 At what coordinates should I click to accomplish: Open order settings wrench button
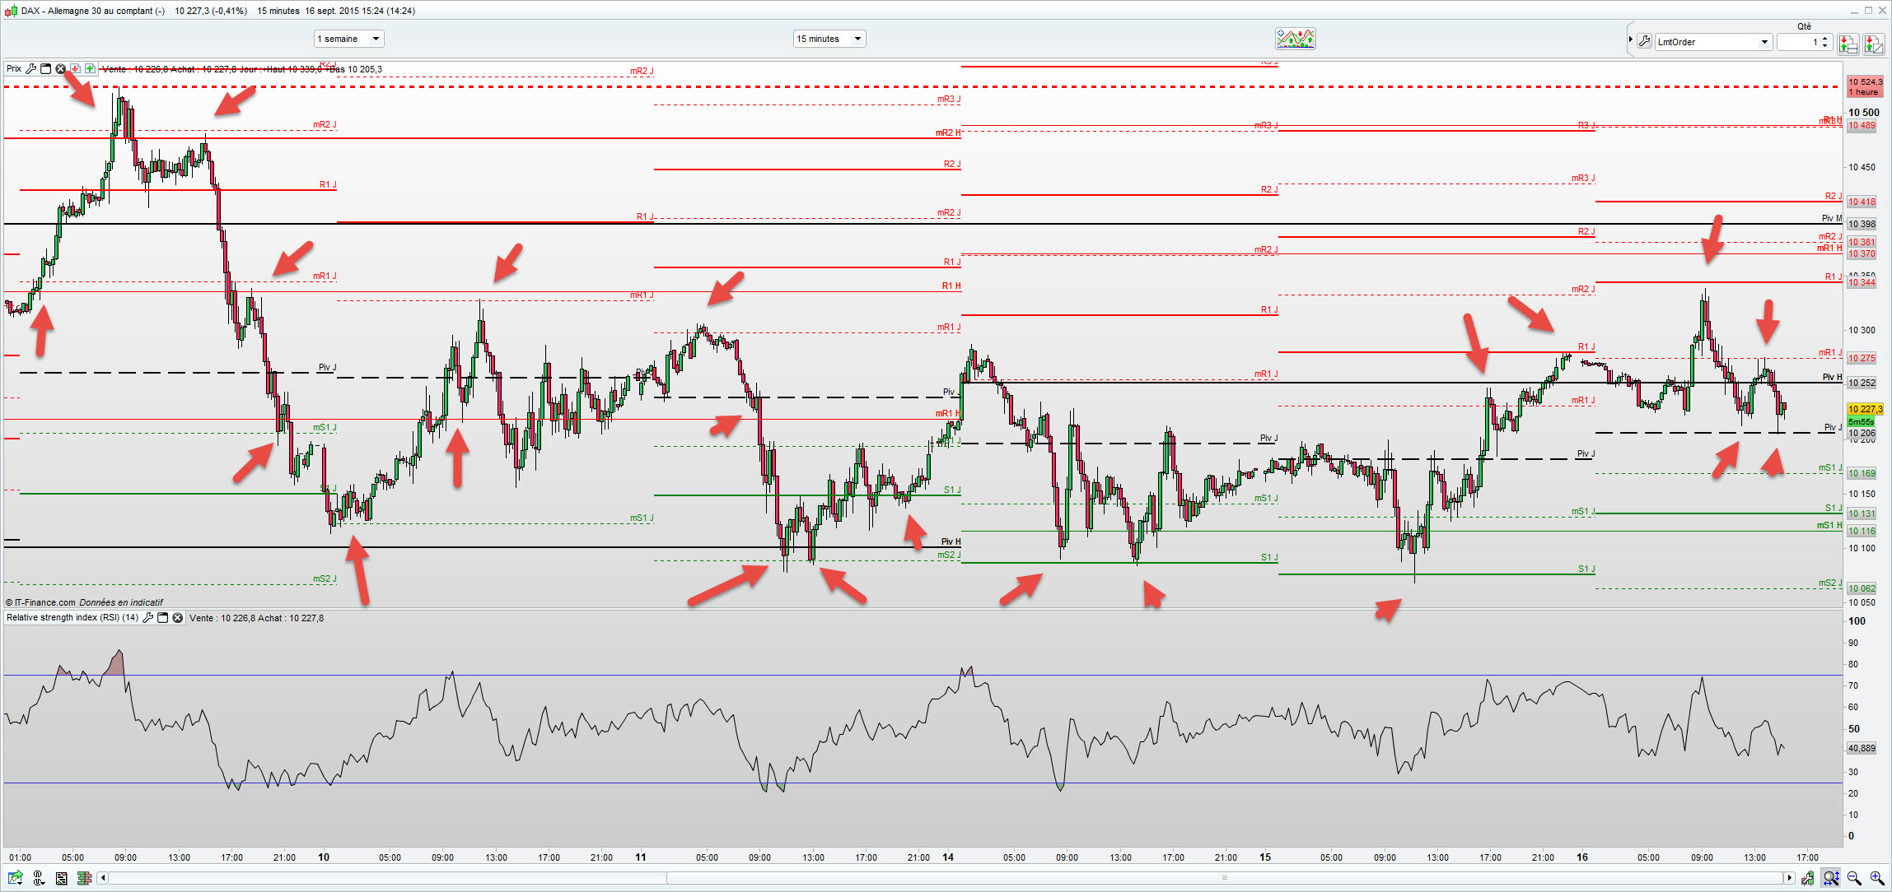pos(1644,42)
